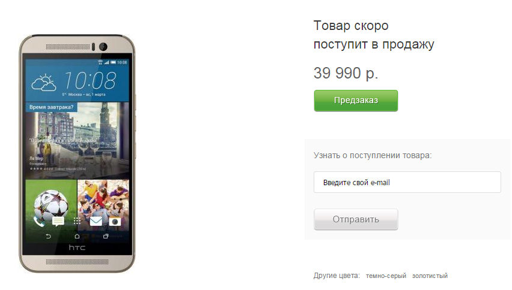Click the back arrow navigation icon on the phone
Viewport: 512px width, 290px height.
tap(48, 236)
